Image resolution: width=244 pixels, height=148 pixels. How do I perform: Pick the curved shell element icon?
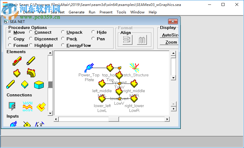(31, 73)
